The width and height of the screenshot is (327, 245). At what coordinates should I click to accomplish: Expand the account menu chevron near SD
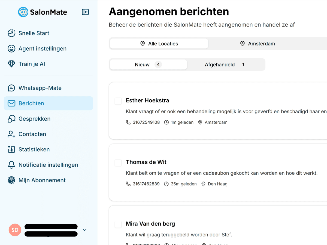pyautogui.click(x=84, y=230)
